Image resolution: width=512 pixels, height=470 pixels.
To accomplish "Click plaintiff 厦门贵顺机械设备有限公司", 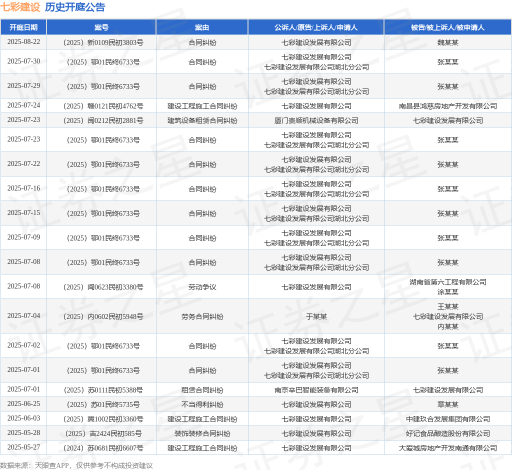I will 316,120.
